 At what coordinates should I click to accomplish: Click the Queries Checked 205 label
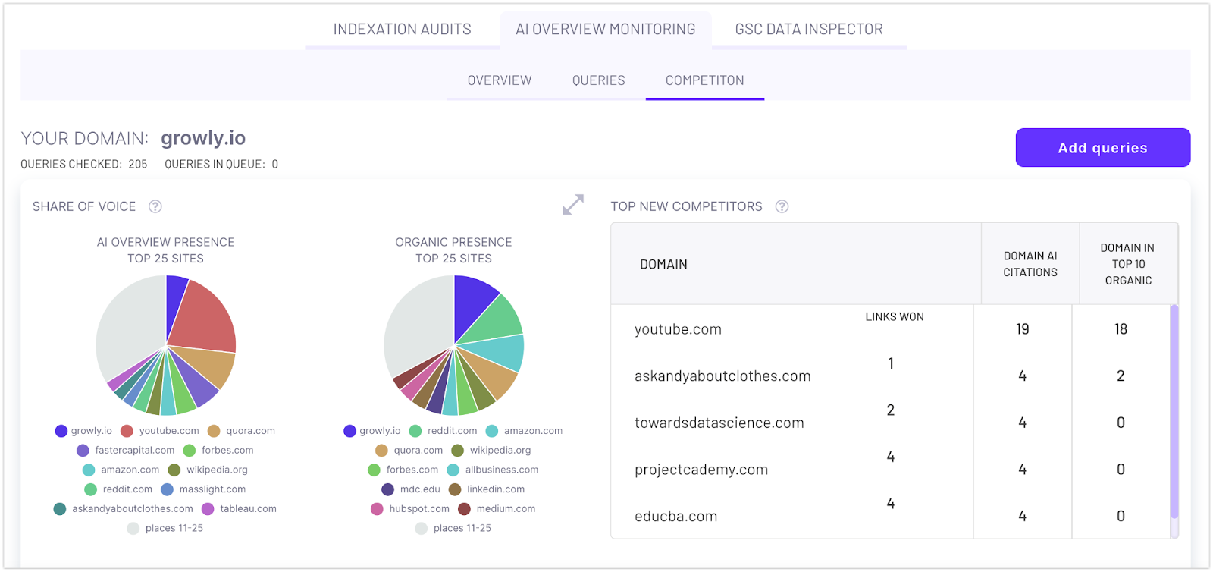point(84,164)
